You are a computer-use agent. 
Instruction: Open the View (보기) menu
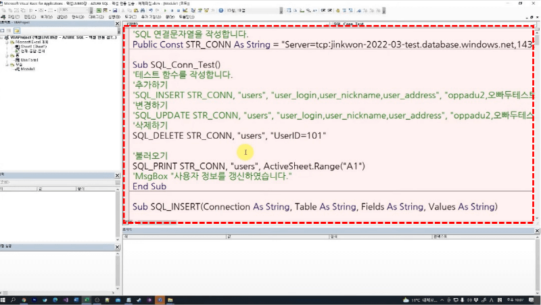pyautogui.click(x=47, y=17)
